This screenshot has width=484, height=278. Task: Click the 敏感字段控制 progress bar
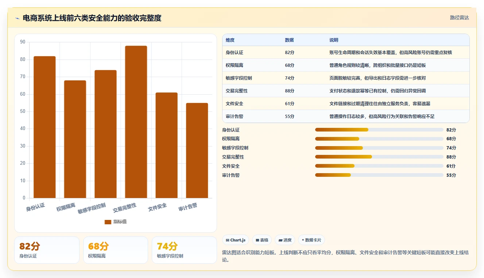tap(379, 148)
